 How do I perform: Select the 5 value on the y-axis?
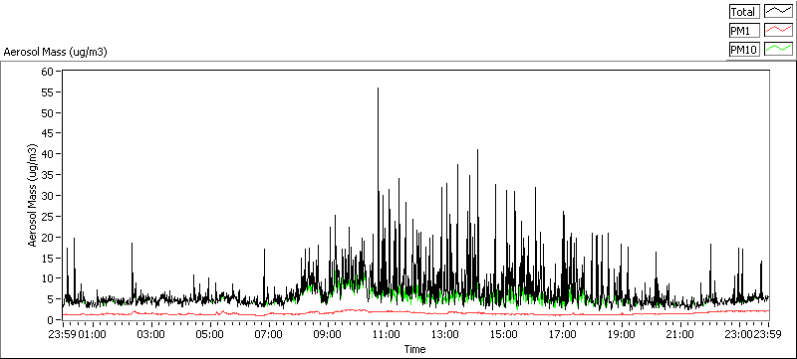(x=52, y=299)
